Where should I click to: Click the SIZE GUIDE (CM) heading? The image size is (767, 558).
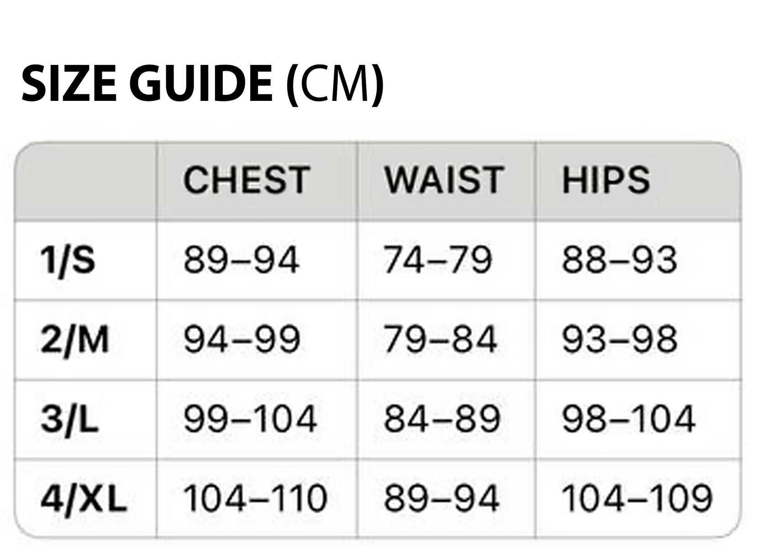click(202, 84)
